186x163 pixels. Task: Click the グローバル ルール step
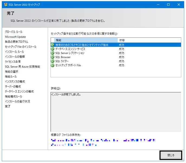pos(14,32)
